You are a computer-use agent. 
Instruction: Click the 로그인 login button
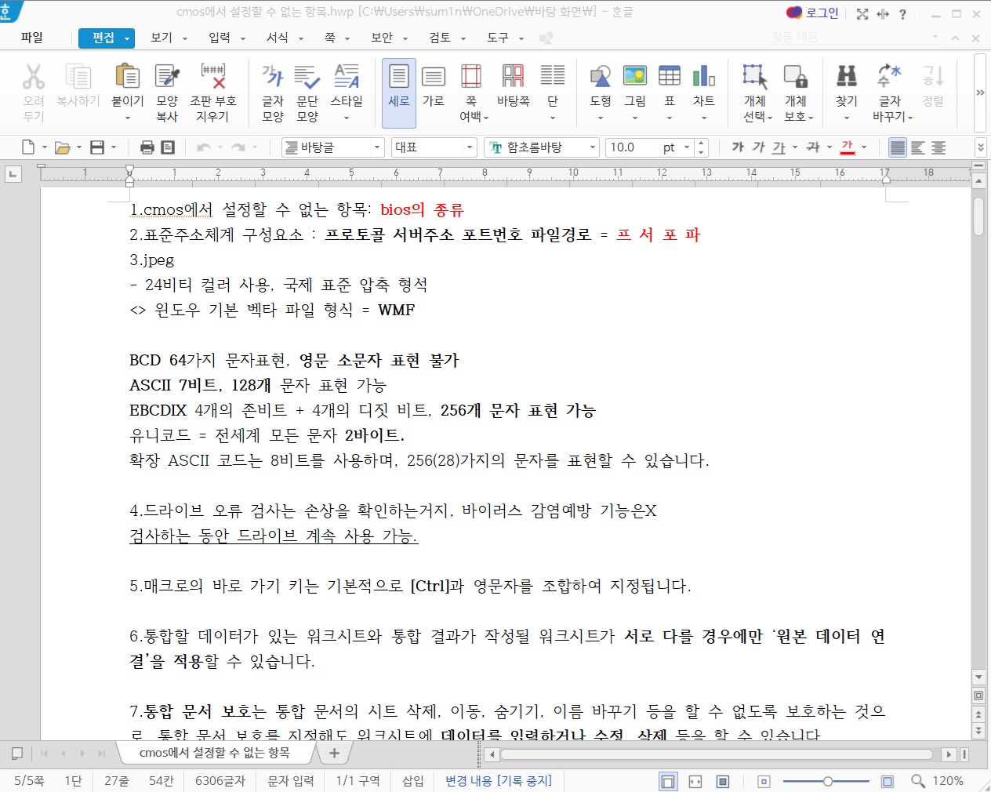813,13
